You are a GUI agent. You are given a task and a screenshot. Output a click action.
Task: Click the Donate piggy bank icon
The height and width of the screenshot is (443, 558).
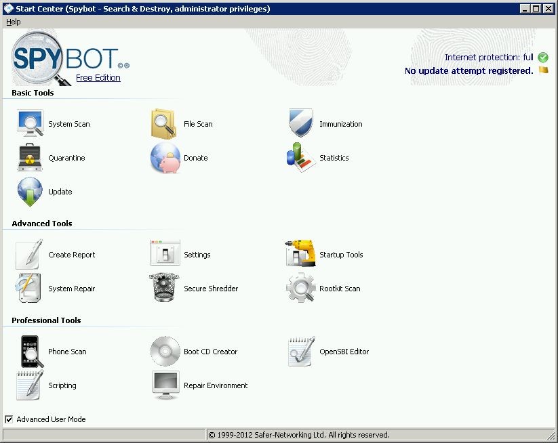click(x=165, y=158)
